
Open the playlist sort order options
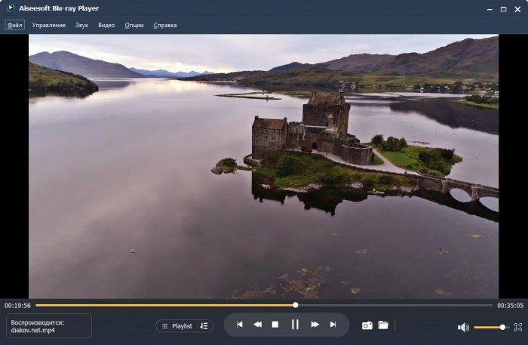204,326
